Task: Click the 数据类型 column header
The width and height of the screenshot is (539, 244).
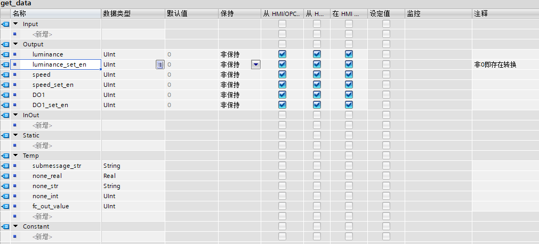Action: (x=133, y=14)
